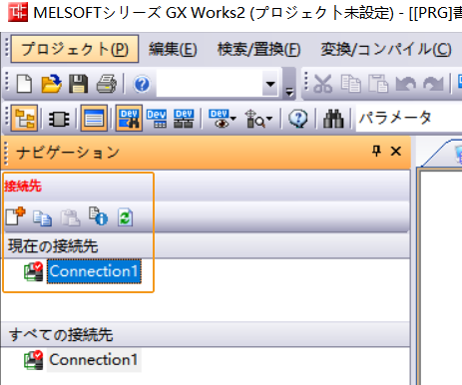Toggle the chip-shaped element selection icon

click(x=59, y=119)
